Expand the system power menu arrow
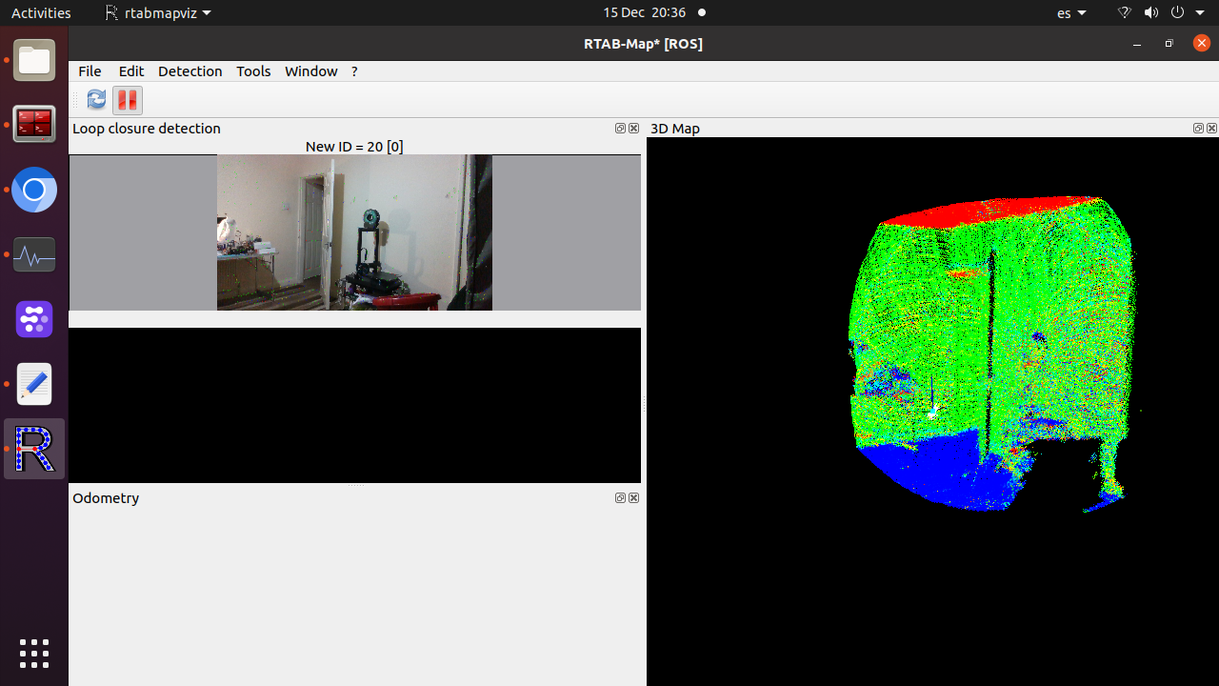Image resolution: width=1219 pixels, height=686 pixels. (x=1200, y=12)
